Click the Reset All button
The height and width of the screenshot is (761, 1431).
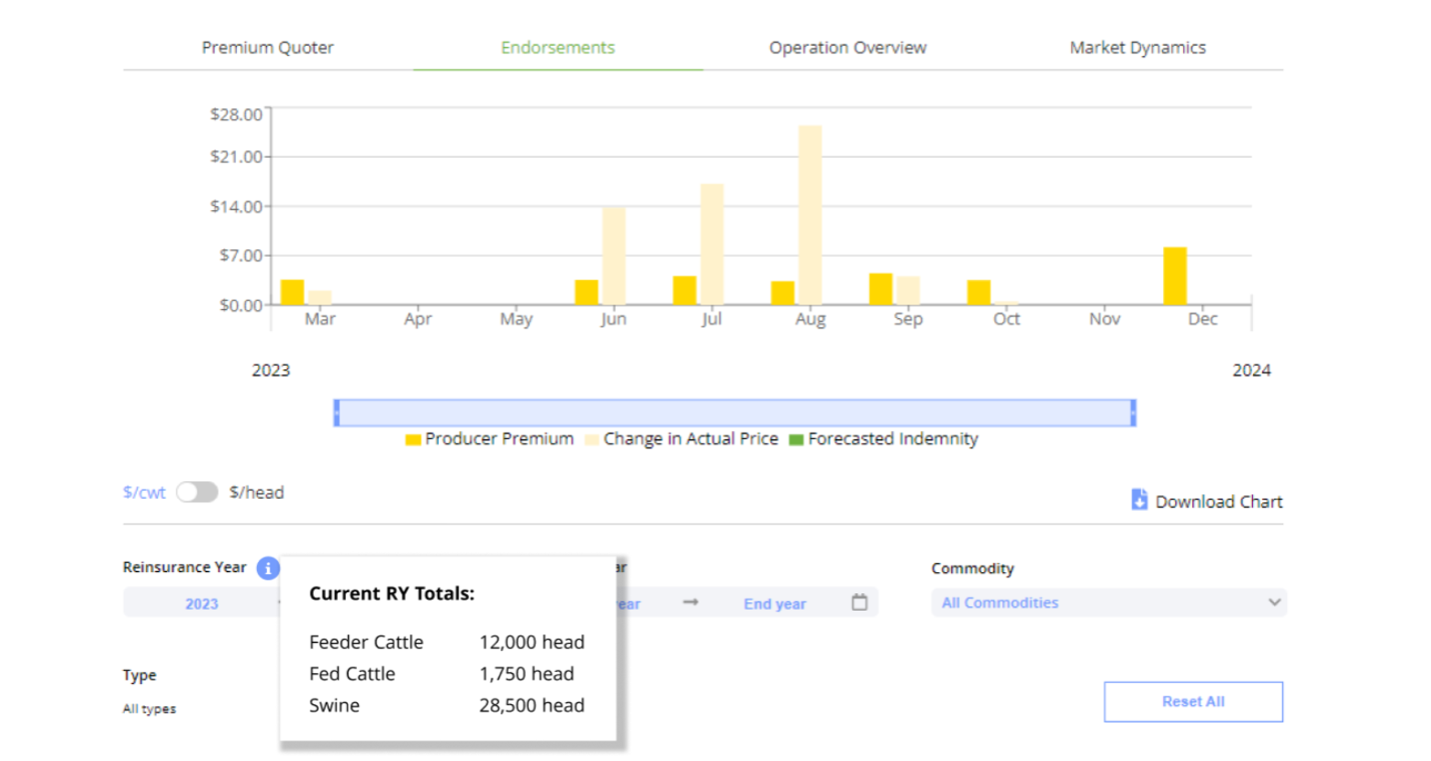point(1193,701)
